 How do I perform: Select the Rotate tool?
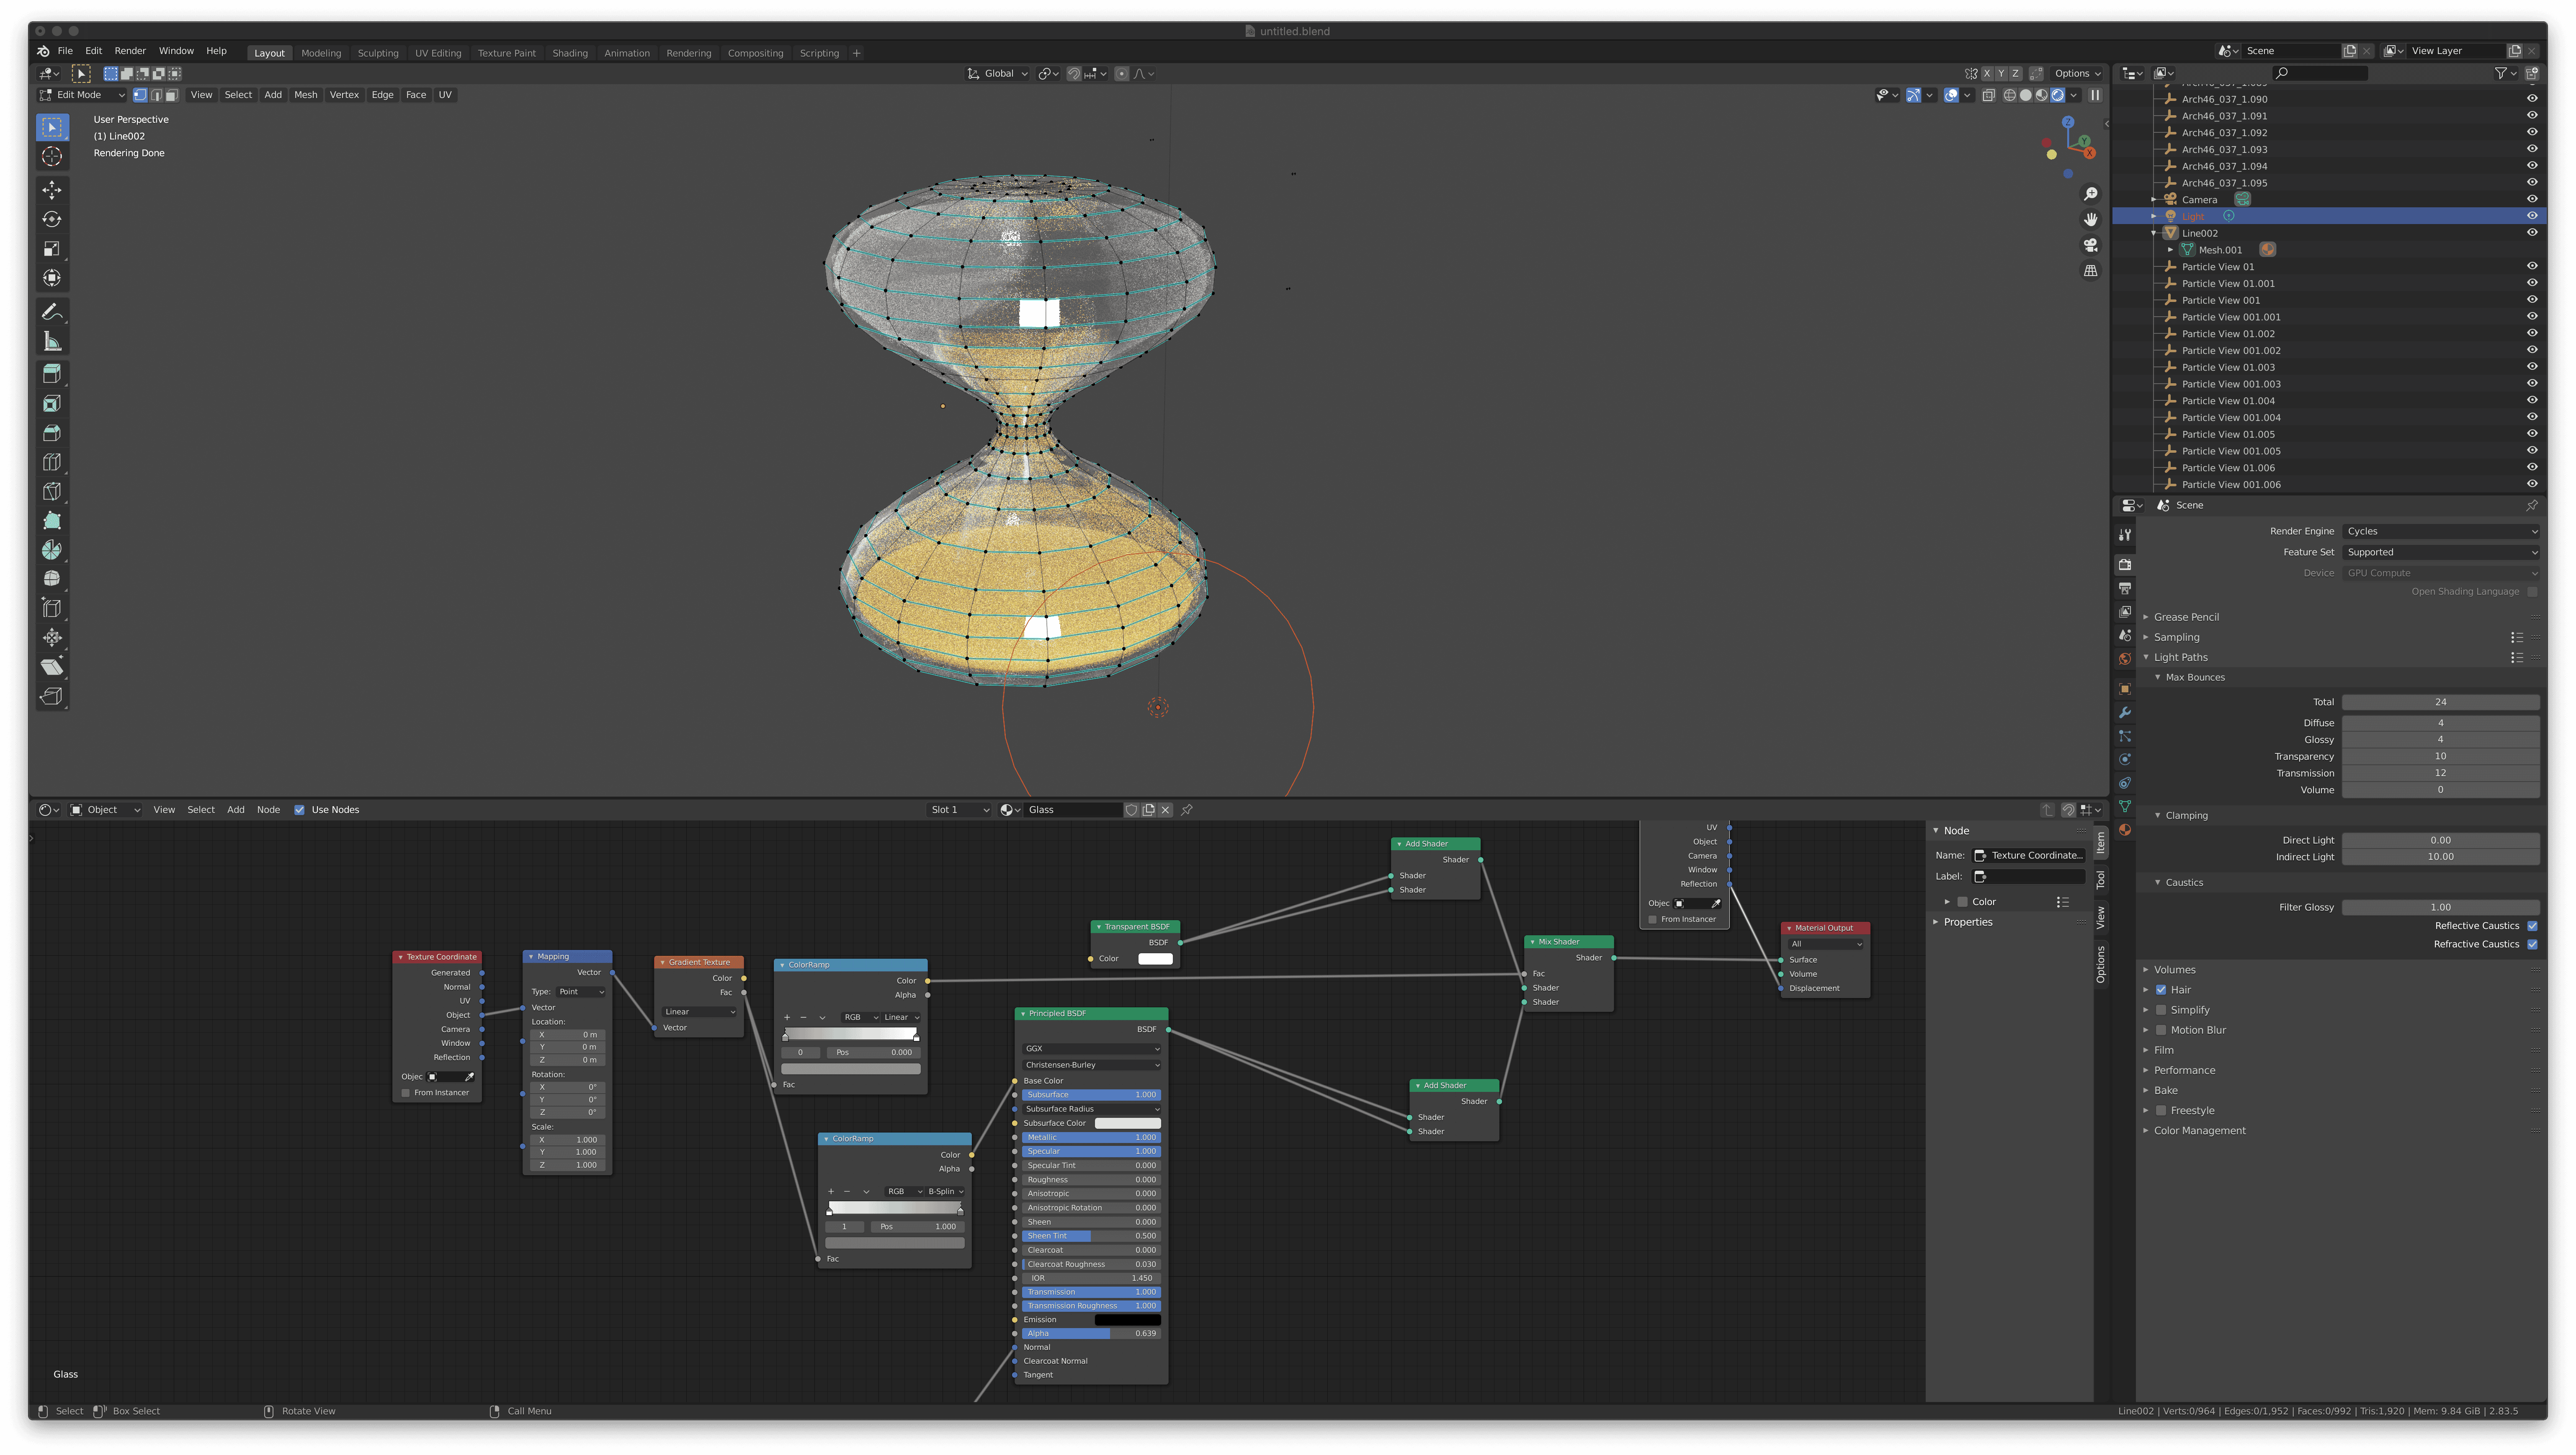coord(52,219)
